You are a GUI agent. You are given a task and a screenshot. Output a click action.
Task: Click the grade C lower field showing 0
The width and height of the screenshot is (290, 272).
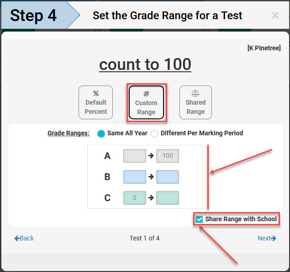point(135,198)
